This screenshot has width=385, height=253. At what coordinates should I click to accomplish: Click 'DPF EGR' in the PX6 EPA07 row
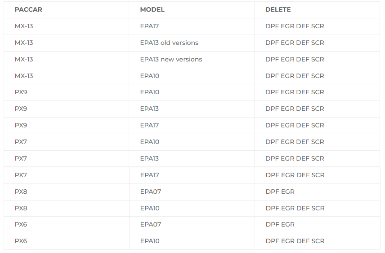point(280,224)
